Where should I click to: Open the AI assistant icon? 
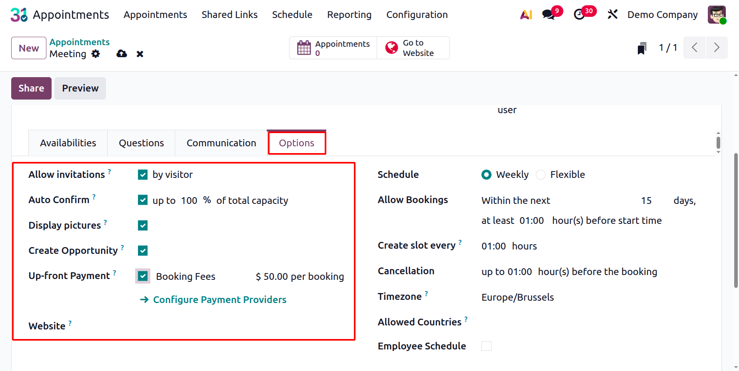(x=526, y=15)
